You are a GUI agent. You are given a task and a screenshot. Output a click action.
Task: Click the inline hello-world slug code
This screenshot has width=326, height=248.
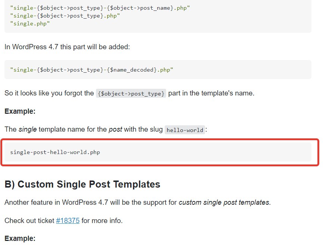(185, 130)
